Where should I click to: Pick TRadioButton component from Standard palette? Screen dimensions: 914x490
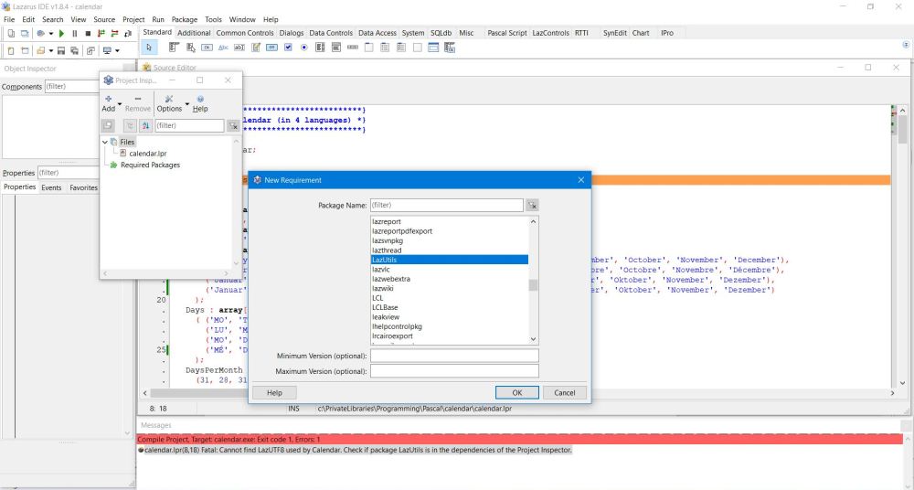coord(303,48)
